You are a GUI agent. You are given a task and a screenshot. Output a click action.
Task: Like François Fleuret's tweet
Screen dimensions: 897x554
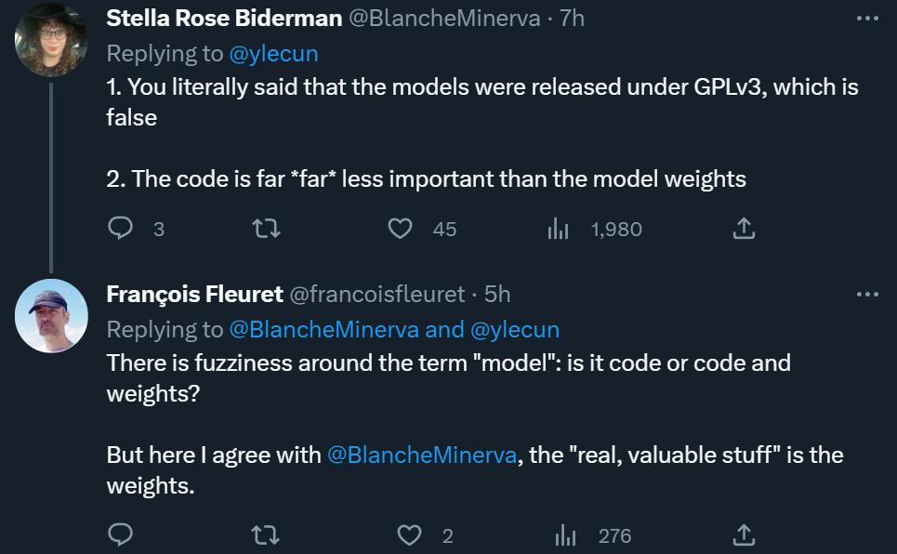point(409,535)
